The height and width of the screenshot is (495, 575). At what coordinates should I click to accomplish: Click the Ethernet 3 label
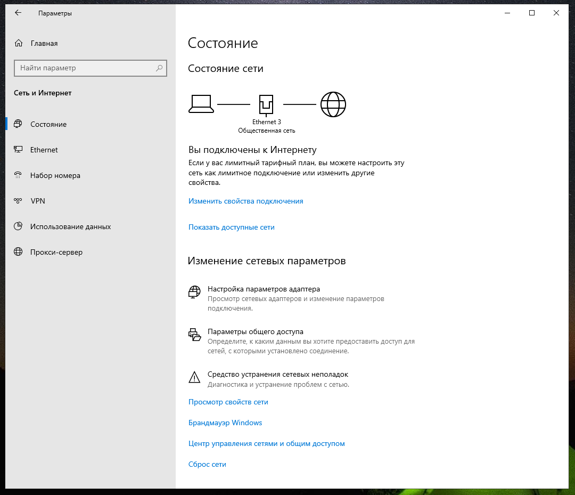point(267,122)
